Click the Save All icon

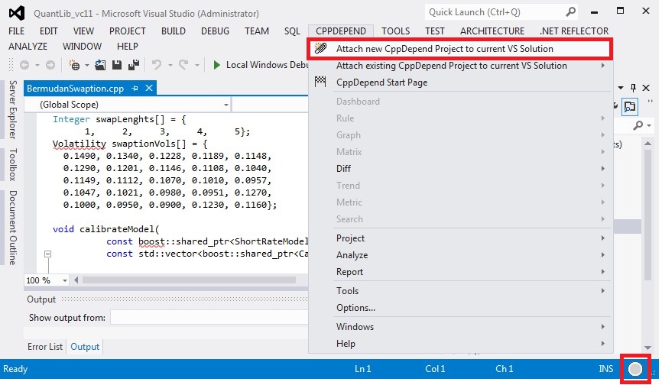(134, 65)
